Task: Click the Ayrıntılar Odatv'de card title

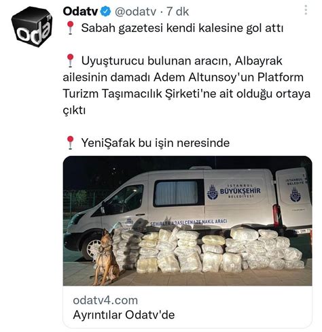Action: [124, 315]
